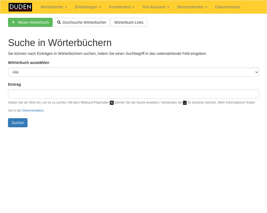Click the intro sentence below the heading
Image resolution: width=267 pixels, height=213 pixels.
[107, 54]
